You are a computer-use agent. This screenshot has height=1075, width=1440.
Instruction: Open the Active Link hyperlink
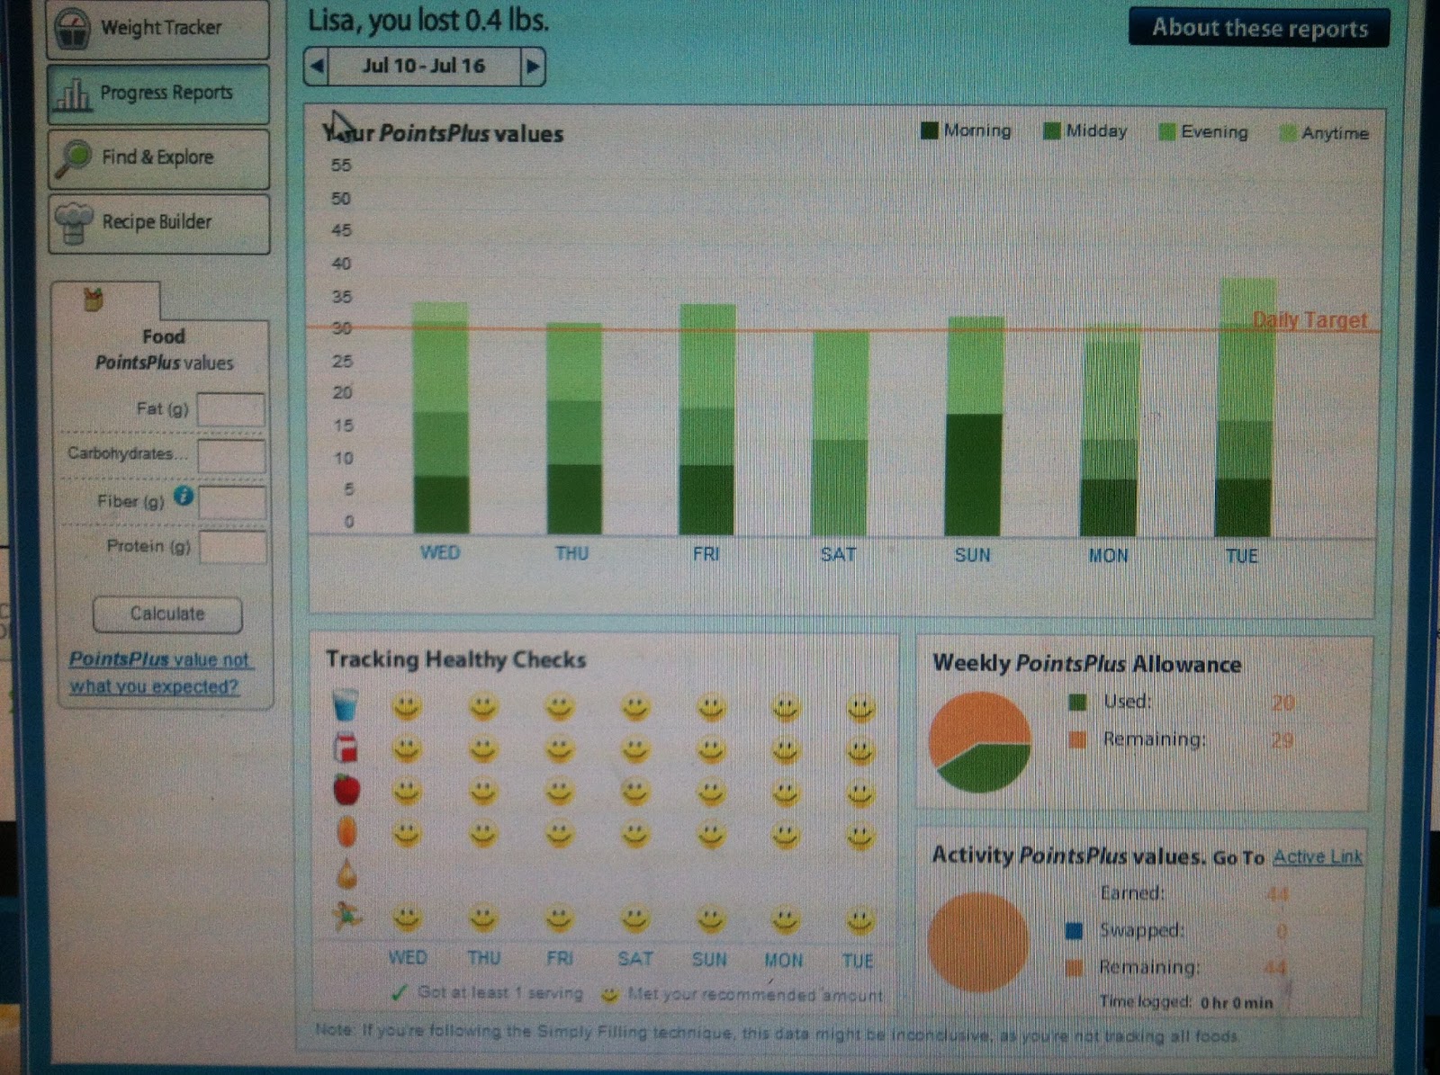pos(1318,856)
